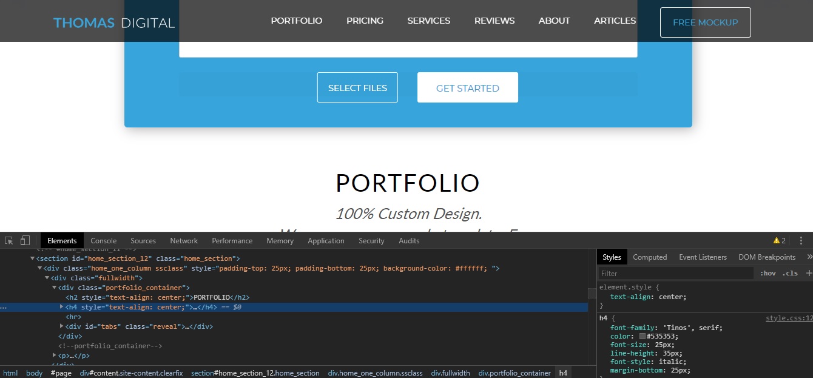Image resolution: width=813 pixels, height=378 pixels.
Task: Collapse the portfolio_container div node
Action: coord(55,288)
